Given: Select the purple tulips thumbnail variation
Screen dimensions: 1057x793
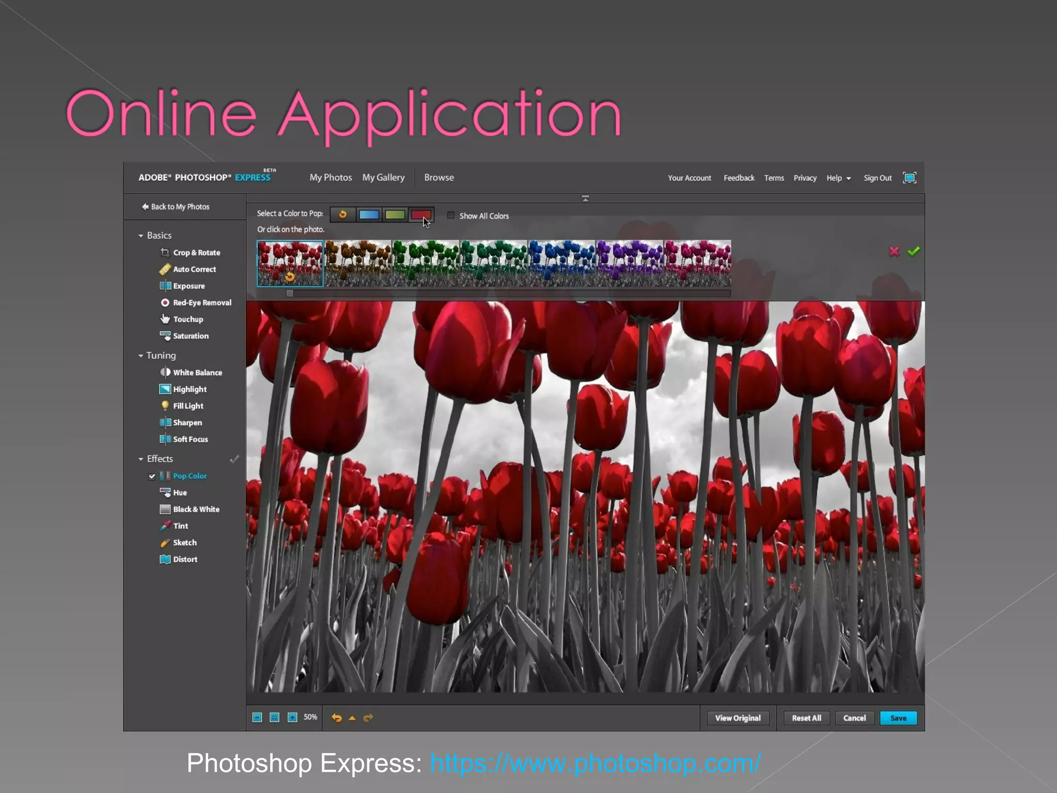Looking at the screenshot, I should click(630, 263).
